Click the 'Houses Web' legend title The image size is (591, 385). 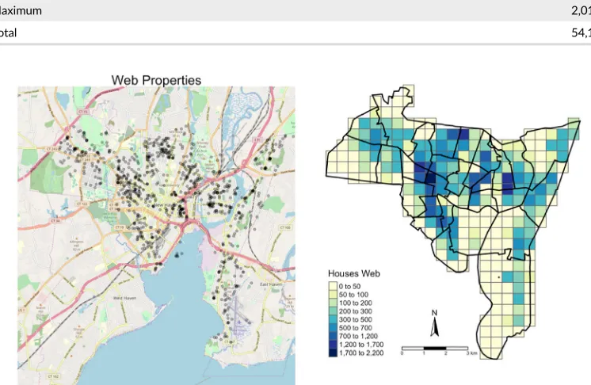click(354, 273)
